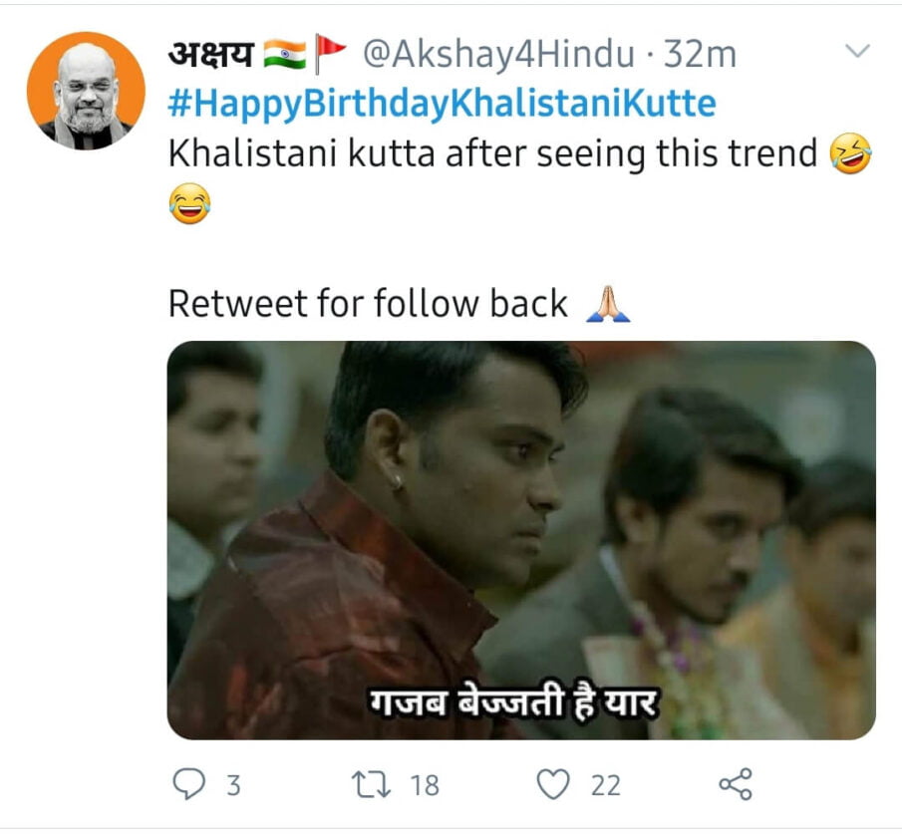Open the attached meme image

click(521, 539)
